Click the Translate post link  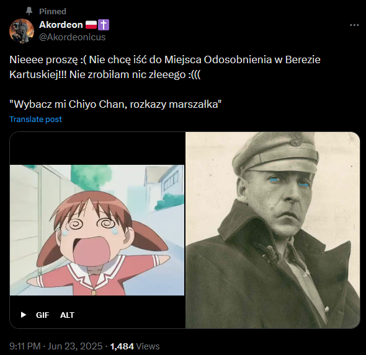point(36,120)
